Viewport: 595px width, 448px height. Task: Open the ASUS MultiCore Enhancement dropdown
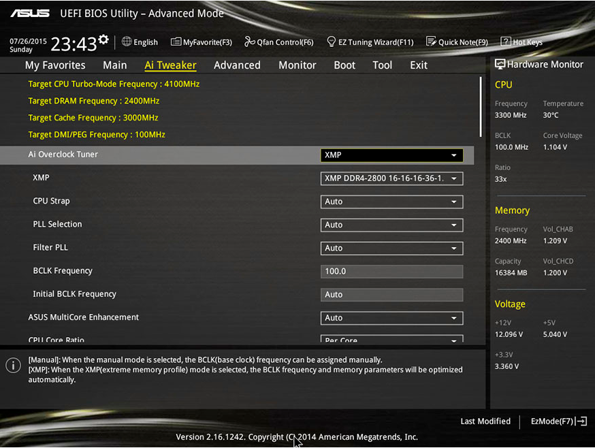tap(391, 317)
